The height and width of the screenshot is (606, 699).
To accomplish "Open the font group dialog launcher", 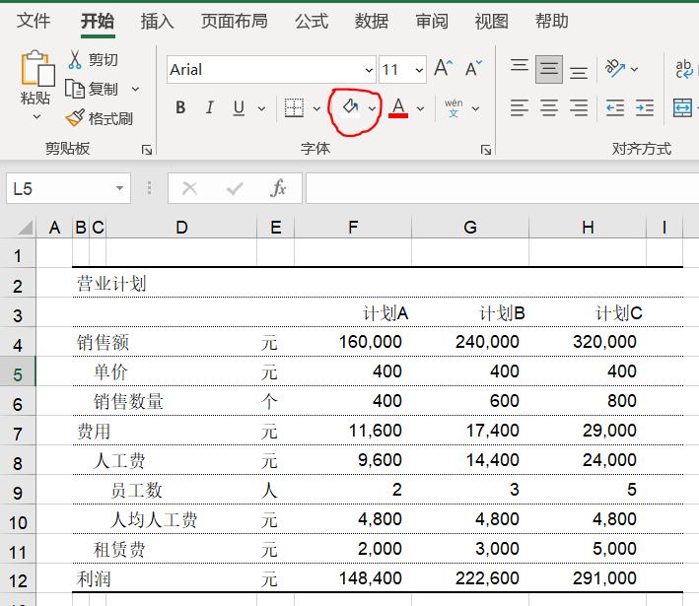I will (486, 150).
